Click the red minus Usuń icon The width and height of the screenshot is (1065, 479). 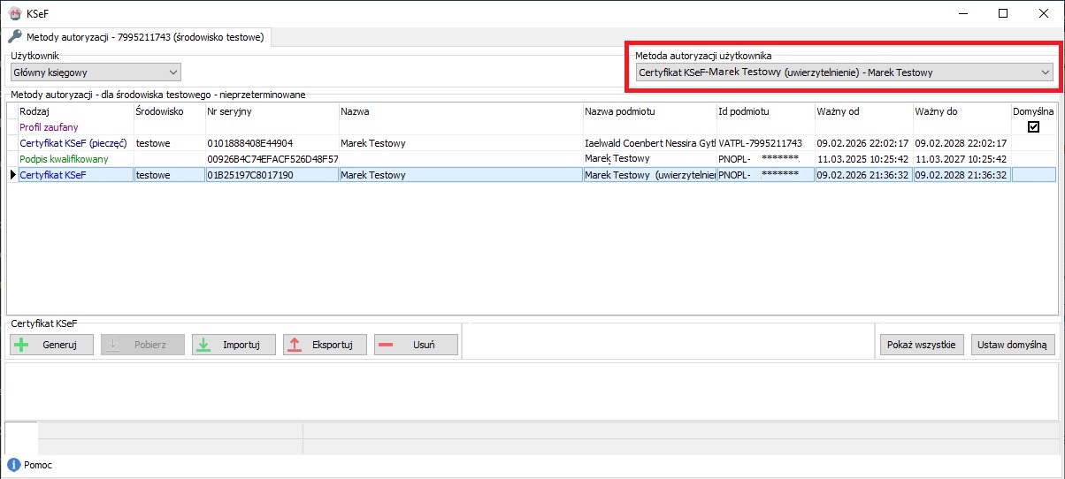point(386,345)
